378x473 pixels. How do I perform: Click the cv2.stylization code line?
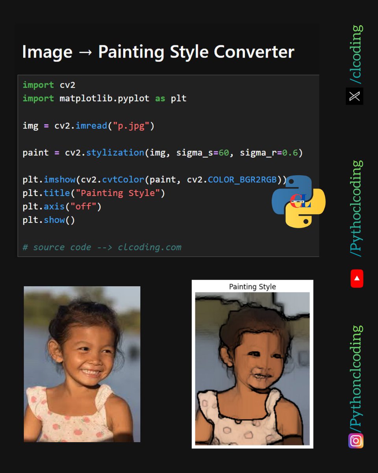pyautogui.click(x=163, y=153)
